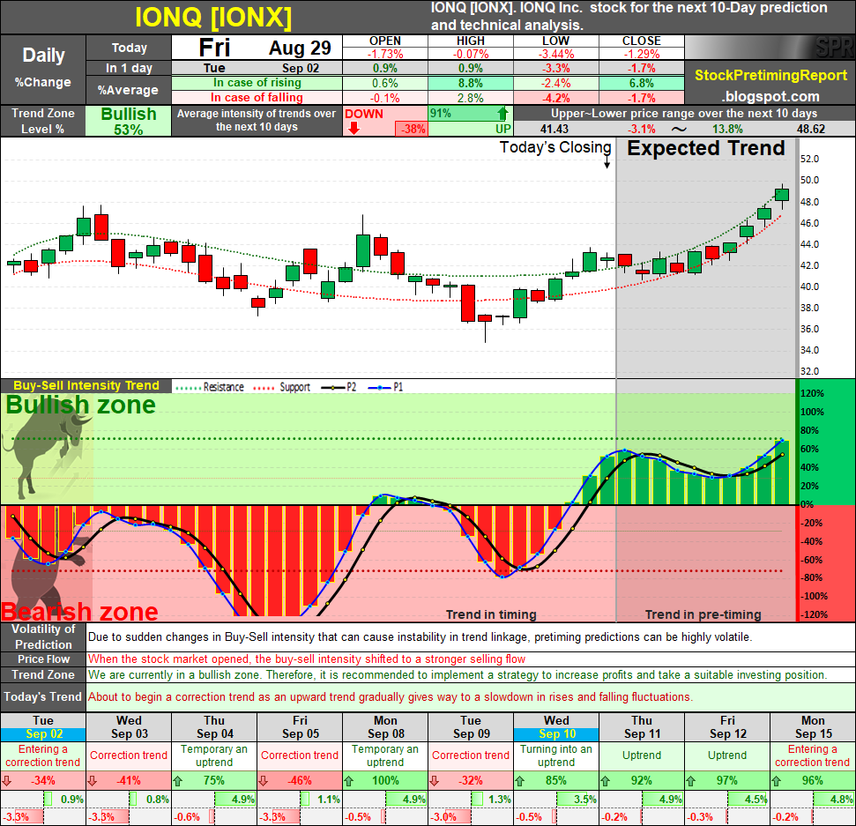Screen dimensions: 856x826
Task: Click Turning into an uptrend under Sep 10
Action: click(556, 755)
